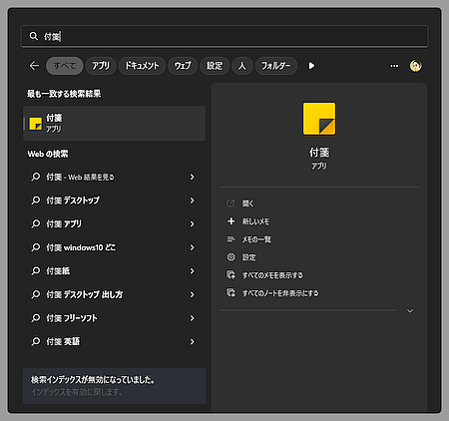Select 付箋 デスクトップ 出し方 suggestion

point(113,294)
